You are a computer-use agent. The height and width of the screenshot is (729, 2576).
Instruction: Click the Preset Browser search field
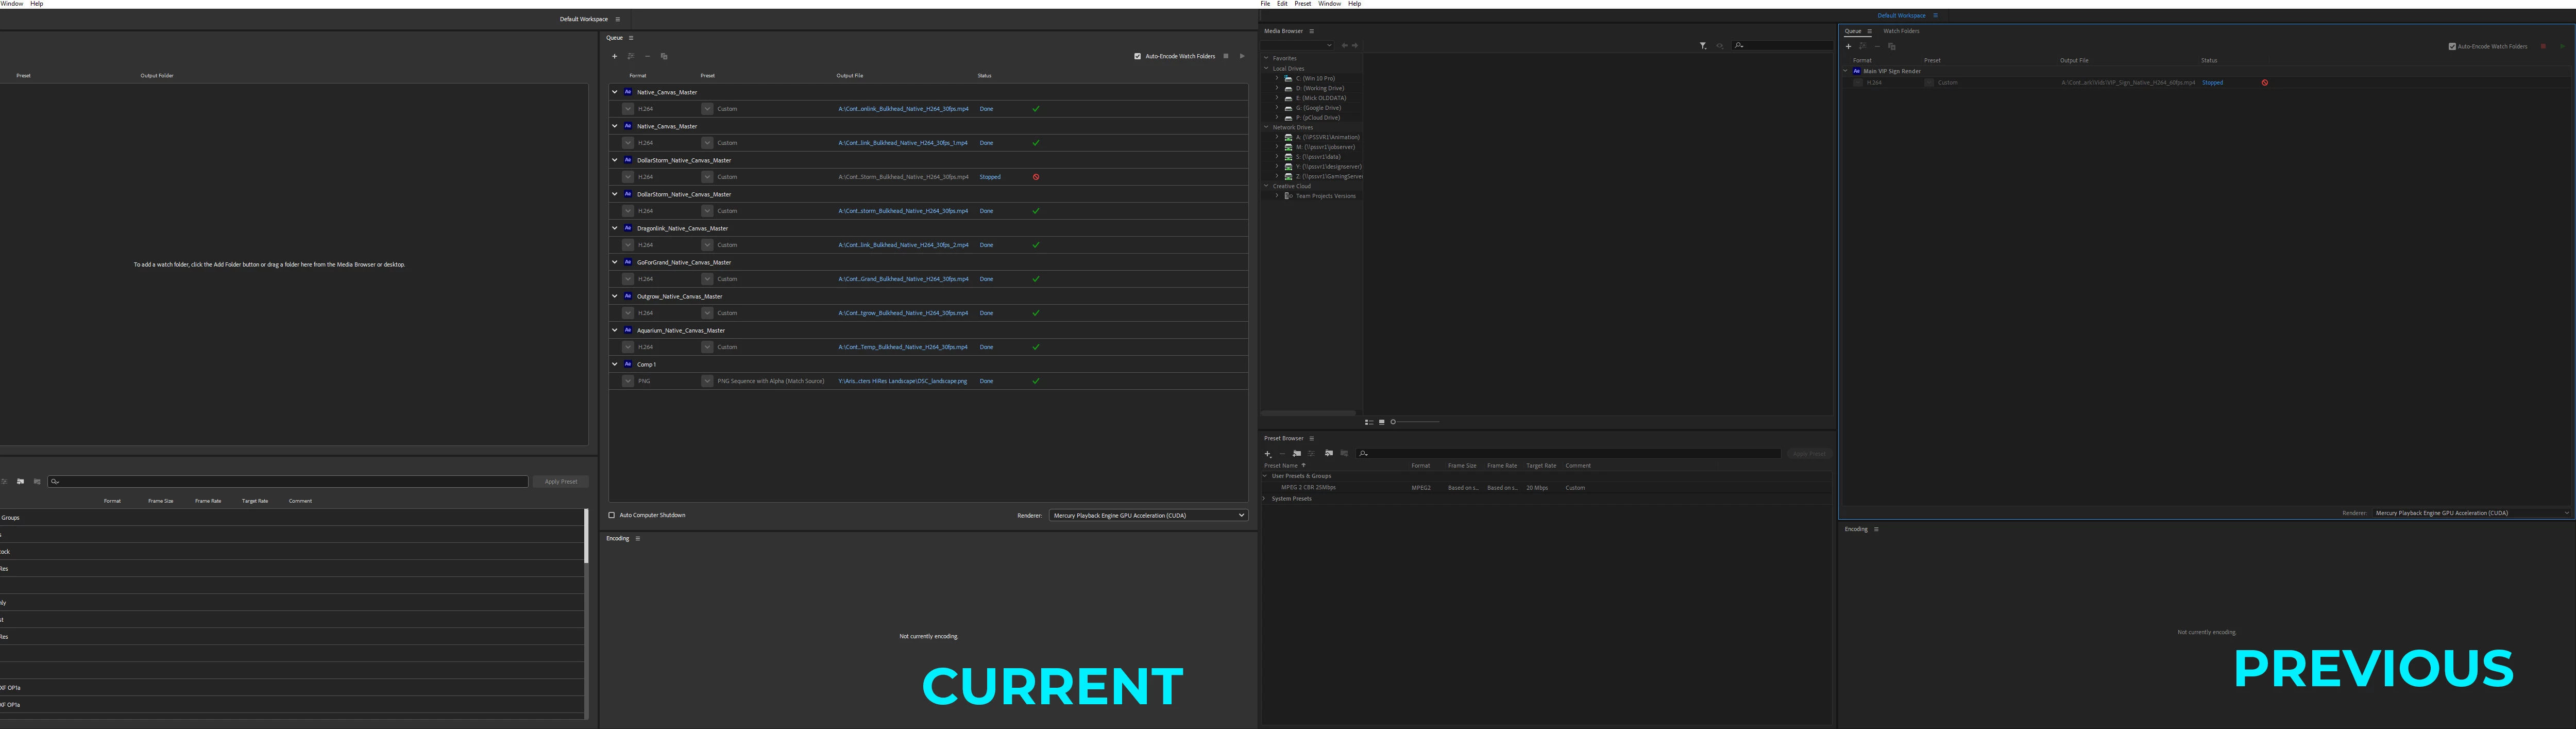point(1570,454)
